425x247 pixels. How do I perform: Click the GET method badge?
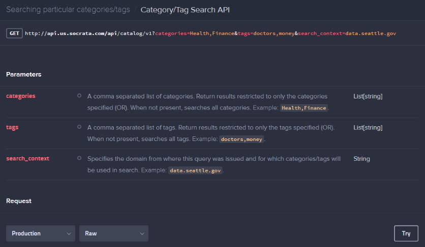click(x=14, y=33)
